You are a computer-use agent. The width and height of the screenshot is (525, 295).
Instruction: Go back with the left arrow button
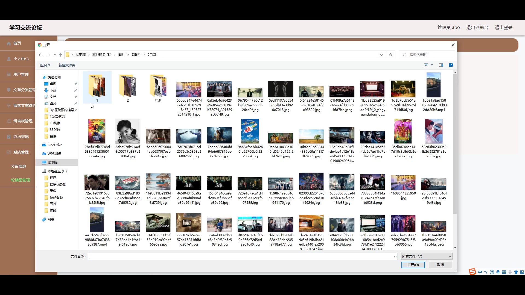(x=40, y=55)
